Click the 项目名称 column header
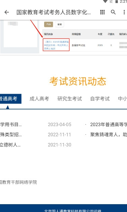Screen dimensions: 127x212 pyautogui.click(x=48, y=34)
